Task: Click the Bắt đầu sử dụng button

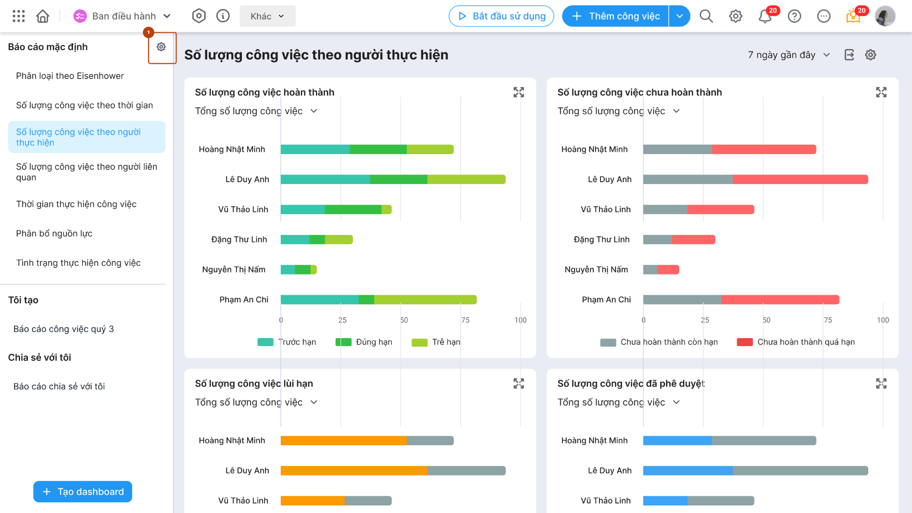Action: click(501, 16)
